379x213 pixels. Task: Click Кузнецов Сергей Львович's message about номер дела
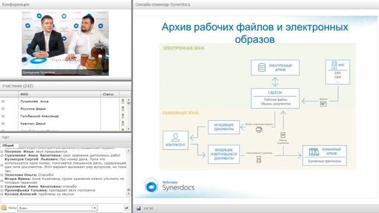pyautogui.click(x=66, y=165)
